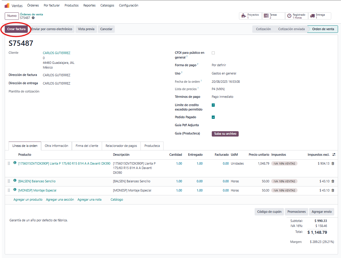Image resolution: width=341 pixels, height=258 pixels.
Task: Click info icon on Balanceo Sencillo line
Action: click(15, 181)
